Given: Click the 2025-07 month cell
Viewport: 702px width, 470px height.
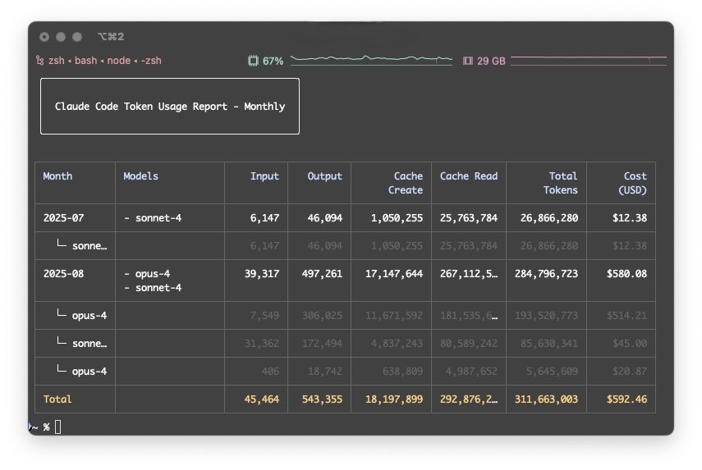Looking at the screenshot, I should click(63, 218).
